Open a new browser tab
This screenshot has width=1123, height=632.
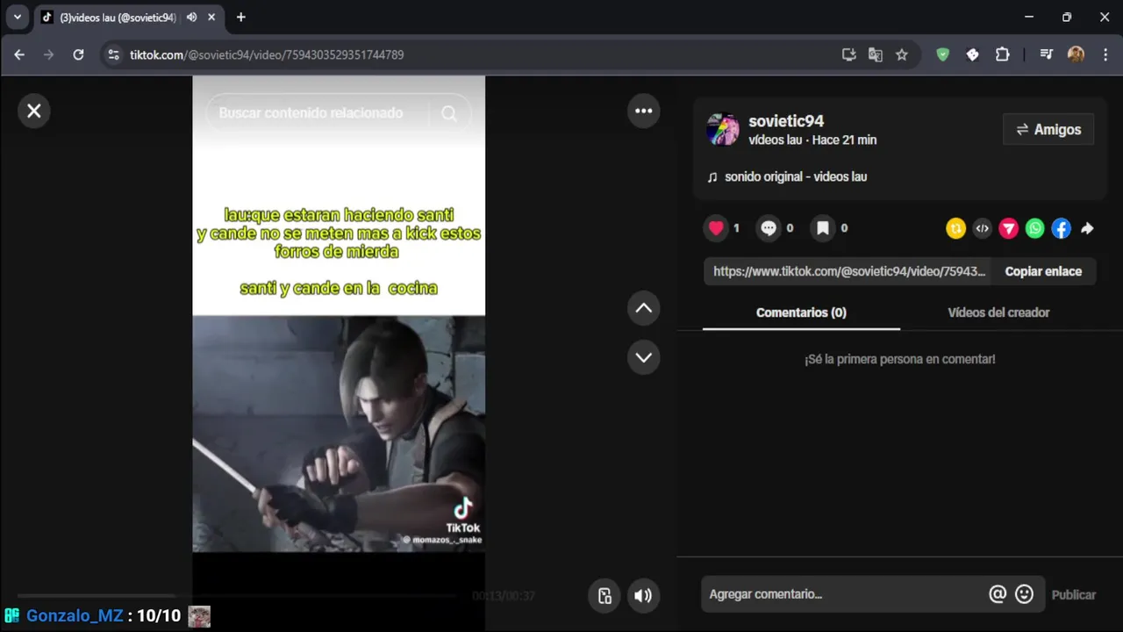pos(240,17)
